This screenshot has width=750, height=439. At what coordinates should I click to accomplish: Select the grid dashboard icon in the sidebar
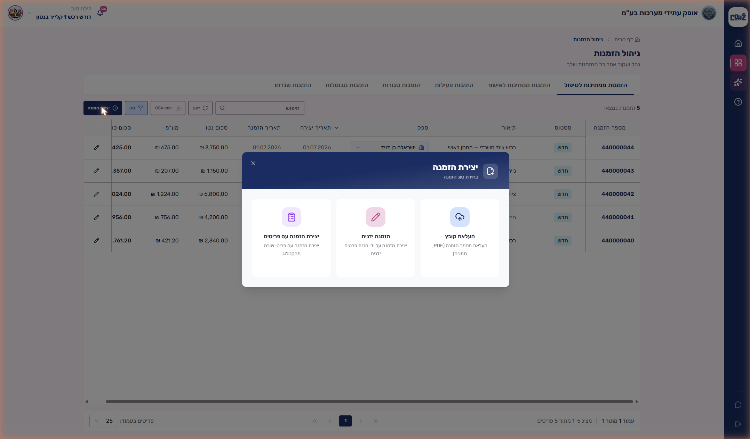pos(738,63)
